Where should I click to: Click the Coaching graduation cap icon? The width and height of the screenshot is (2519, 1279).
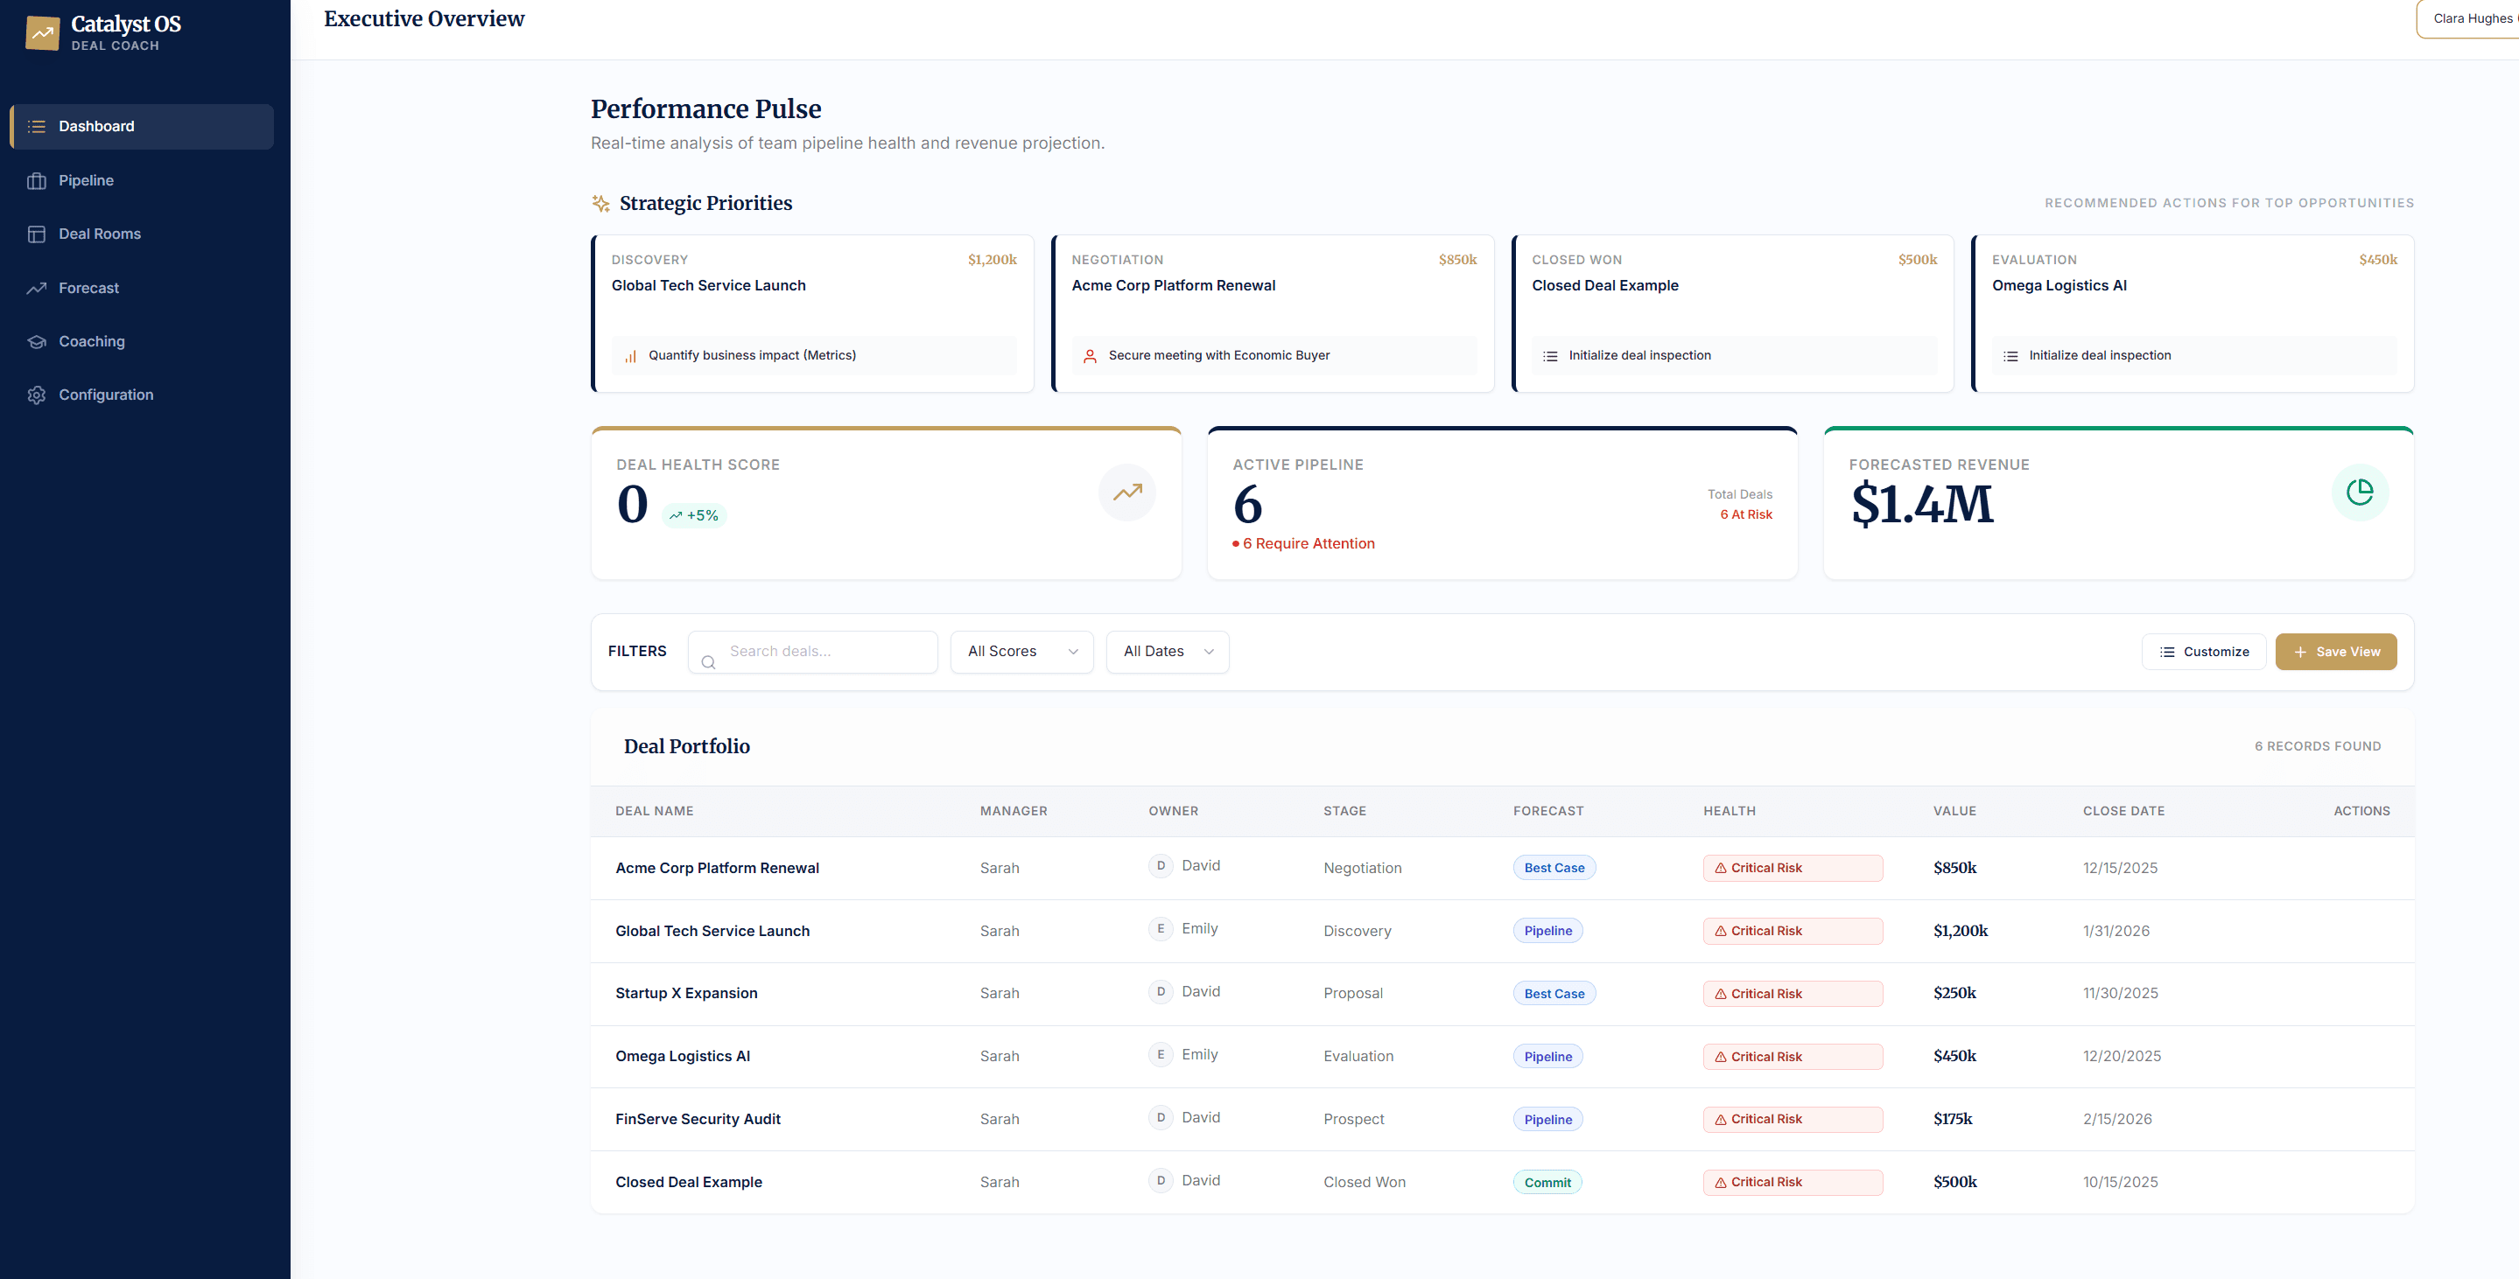point(37,342)
